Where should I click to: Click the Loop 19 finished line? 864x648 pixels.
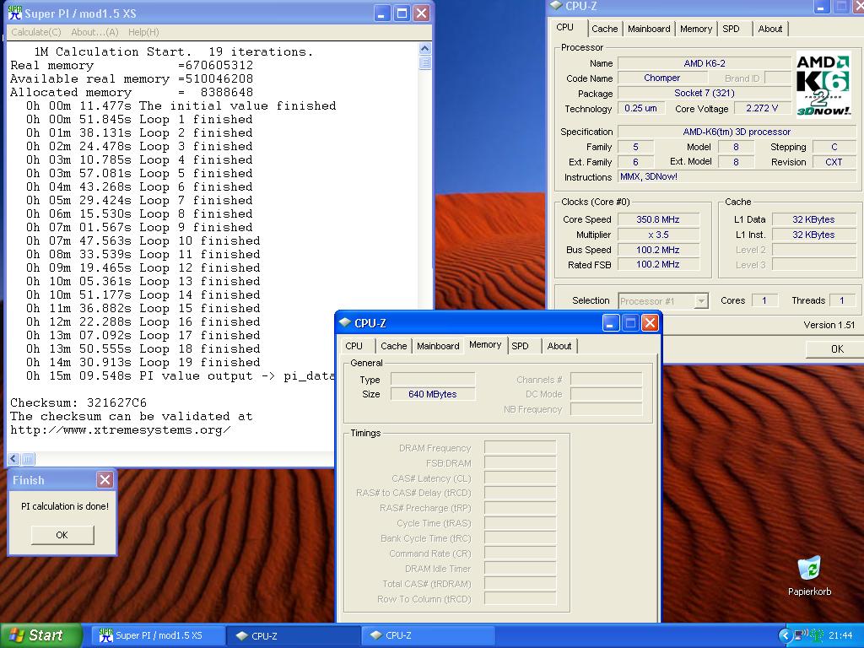coord(143,363)
